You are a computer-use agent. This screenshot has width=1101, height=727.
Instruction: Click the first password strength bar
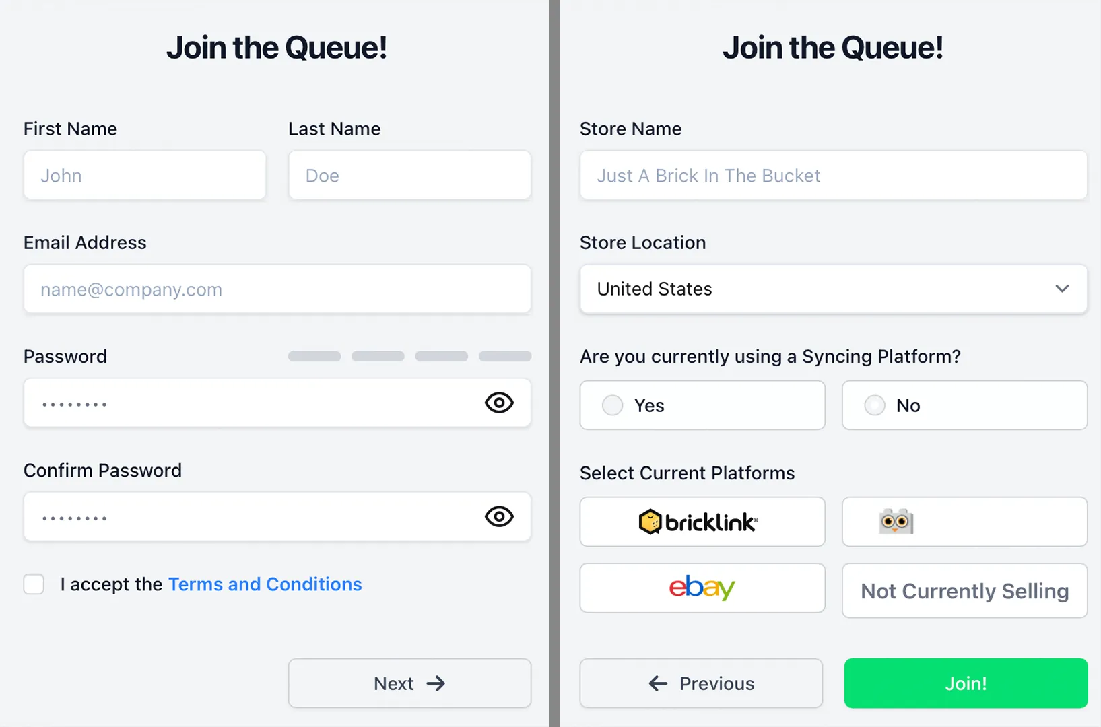314,356
